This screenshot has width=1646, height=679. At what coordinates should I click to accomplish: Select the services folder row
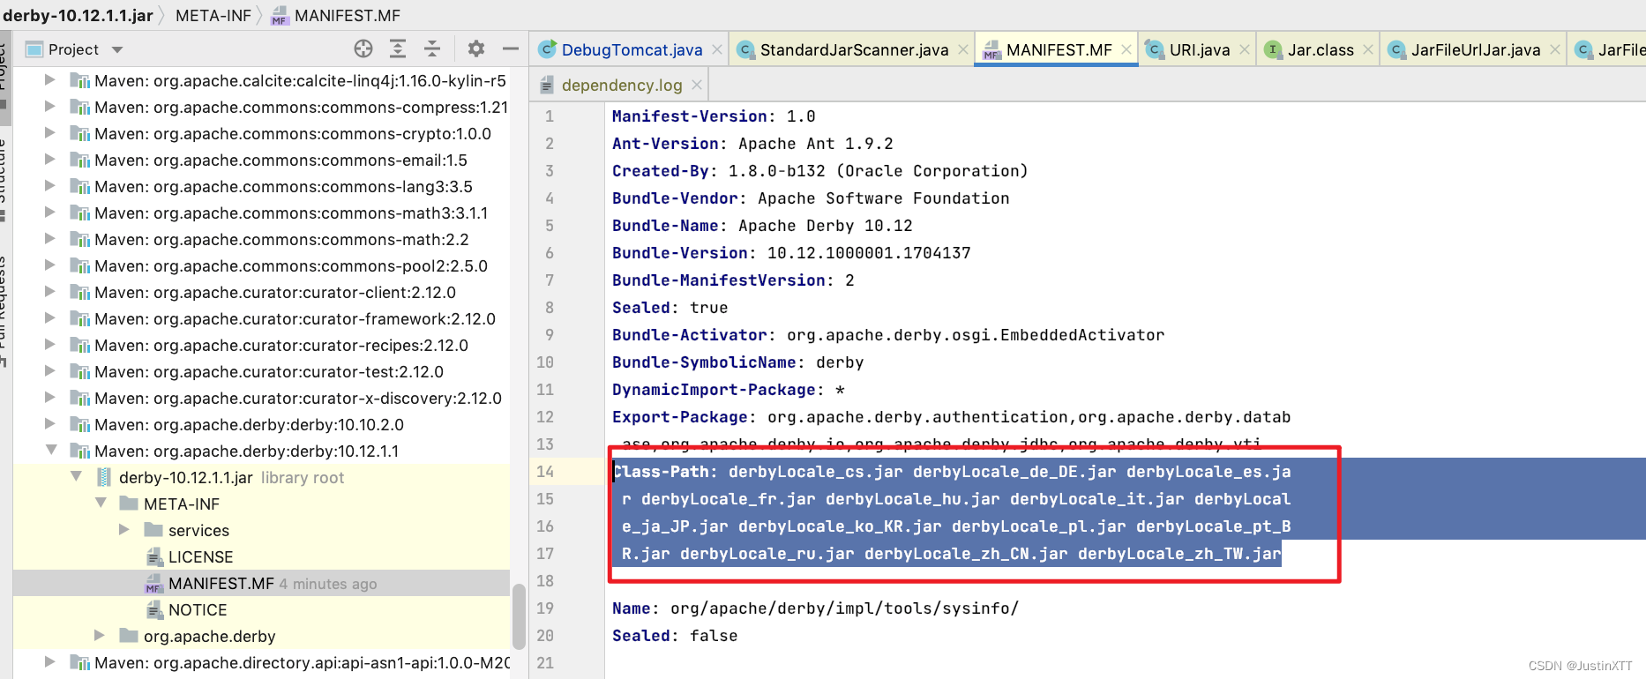[x=198, y=531]
